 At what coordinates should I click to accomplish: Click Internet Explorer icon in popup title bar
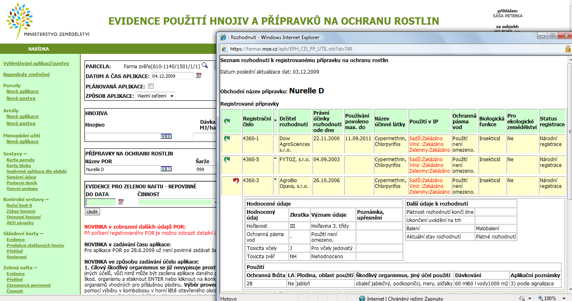224,37
